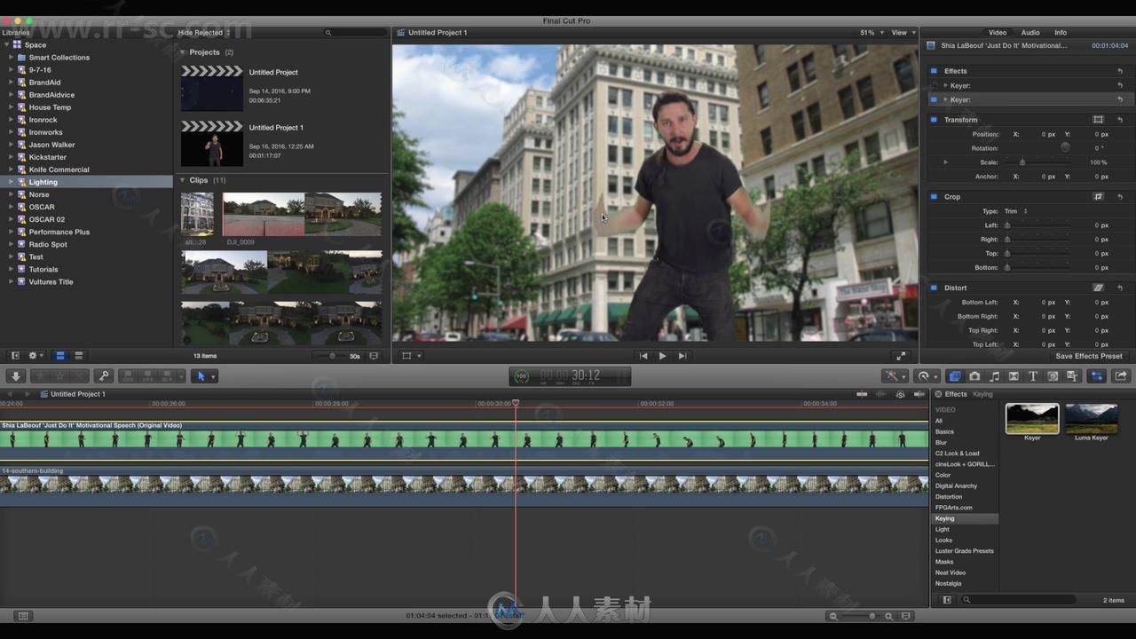The height and width of the screenshot is (639, 1136).
Task: Open the keyword editor key icon
Action: [104, 376]
